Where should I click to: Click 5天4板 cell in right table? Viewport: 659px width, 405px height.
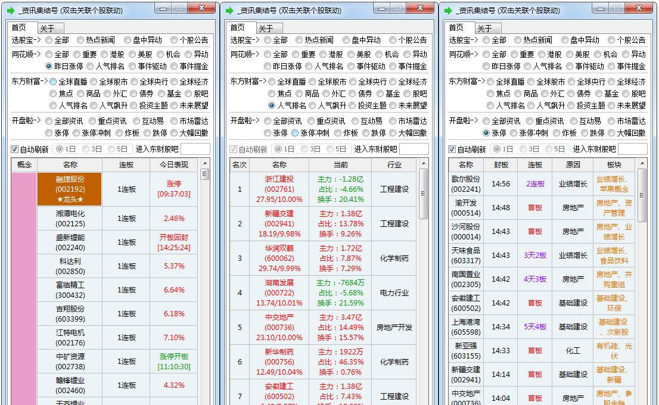pyautogui.click(x=535, y=327)
